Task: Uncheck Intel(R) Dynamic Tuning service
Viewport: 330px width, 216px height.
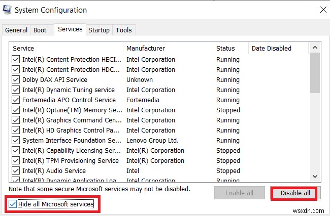Action: [16, 90]
